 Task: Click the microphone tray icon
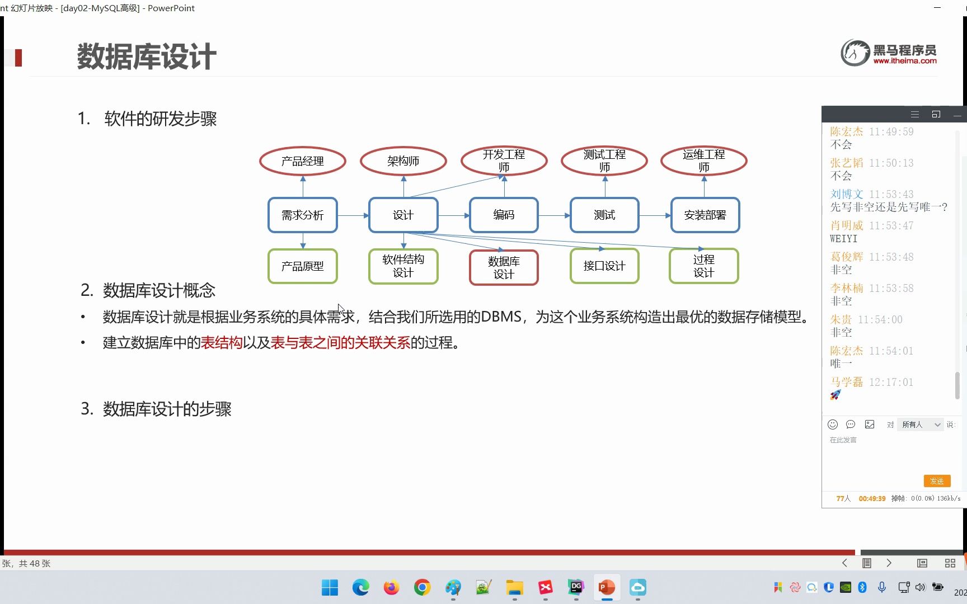[882, 587]
